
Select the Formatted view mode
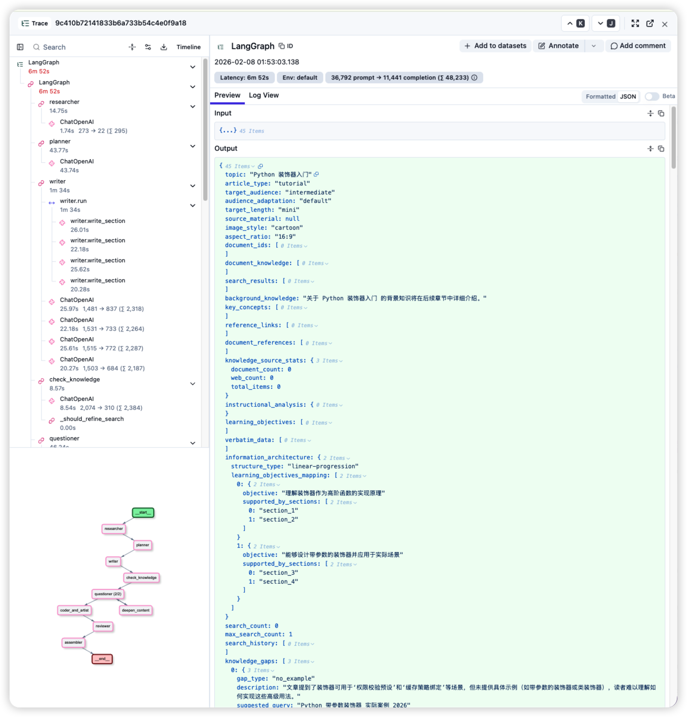pos(601,96)
